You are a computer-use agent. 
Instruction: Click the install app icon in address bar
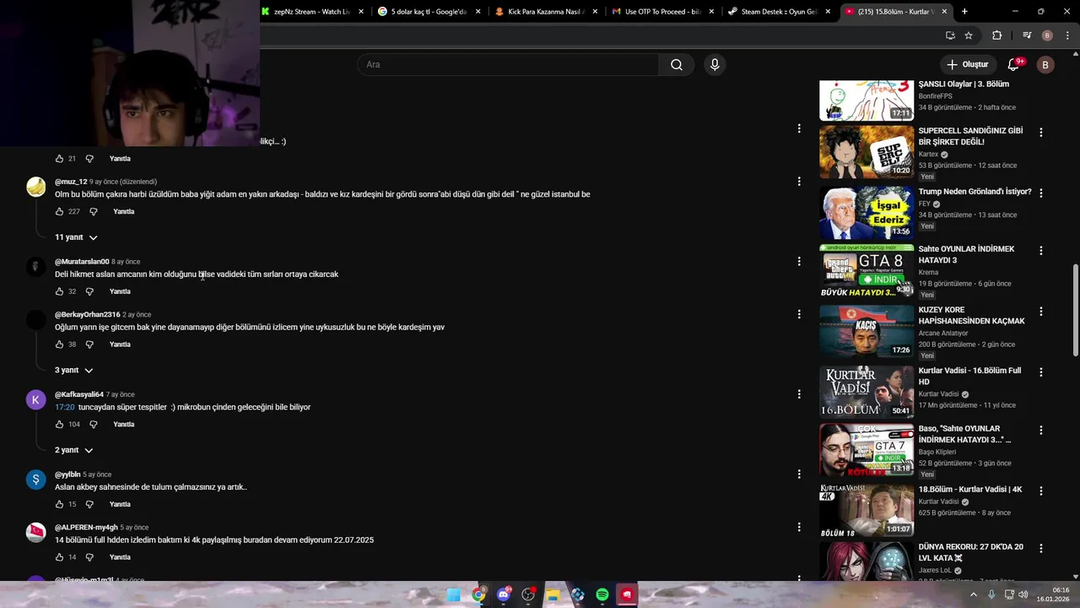[x=950, y=35]
